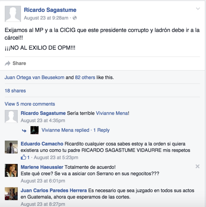Open Marlene Haeussler's profile photo
206x207 pixels.
pyautogui.click(x=11, y=170)
